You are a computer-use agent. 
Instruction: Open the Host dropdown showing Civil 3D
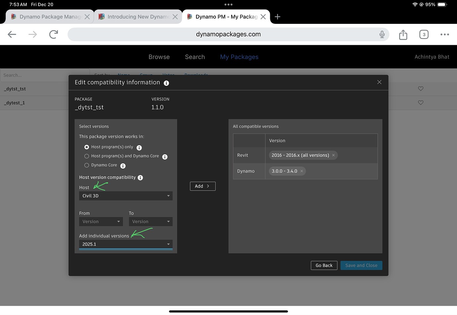tap(126, 196)
